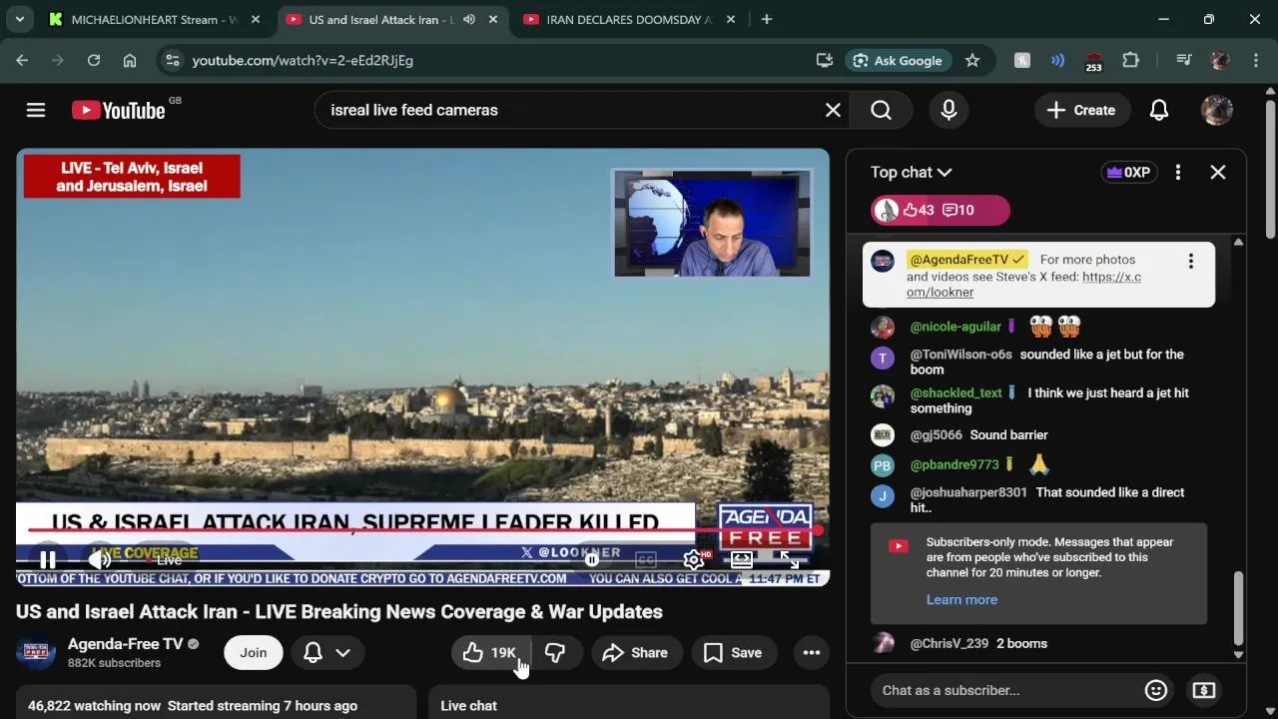Open browser home page
Image resolution: width=1278 pixels, height=719 pixels.
tap(130, 60)
